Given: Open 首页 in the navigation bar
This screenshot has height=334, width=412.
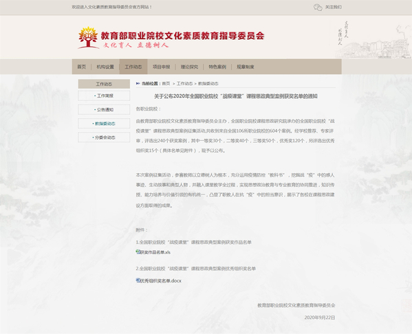Looking at the screenshot, I should coord(81,67).
